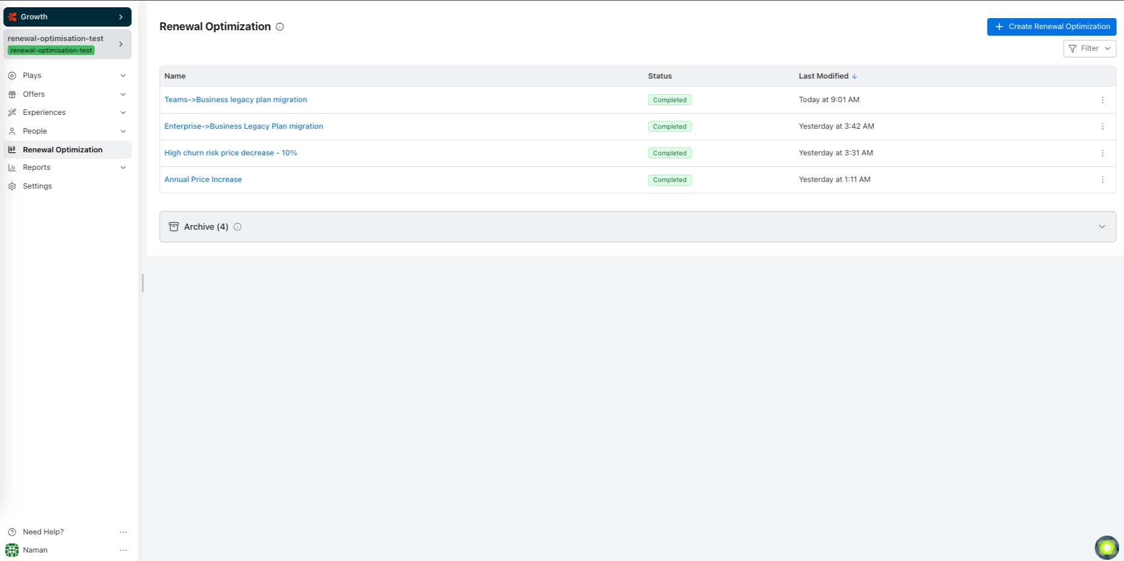The image size is (1124, 561).
Task: Select Reports in the sidebar
Action: [x=36, y=167]
